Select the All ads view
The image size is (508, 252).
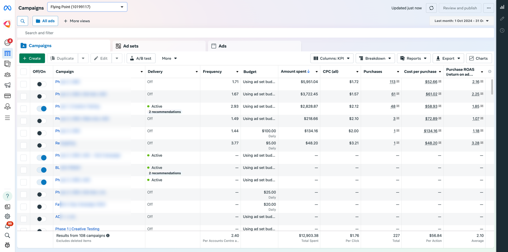coord(45,21)
